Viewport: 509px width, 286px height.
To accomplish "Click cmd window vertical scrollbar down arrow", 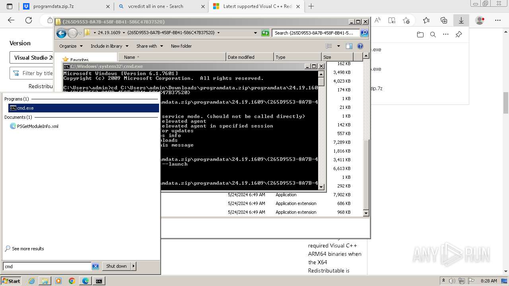I will (x=321, y=187).
